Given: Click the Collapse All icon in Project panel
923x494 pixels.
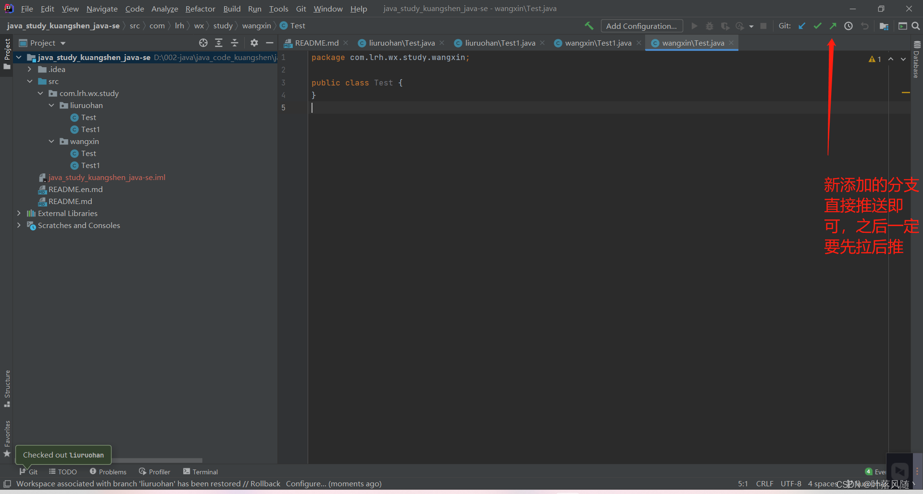Looking at the screenshot, I should (x=235, y=43).
